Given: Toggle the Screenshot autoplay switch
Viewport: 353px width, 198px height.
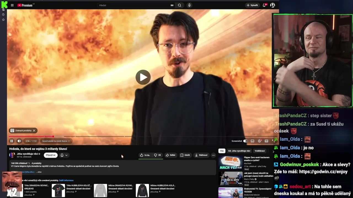Looking at the screenshot, I should tap(245, 141).
